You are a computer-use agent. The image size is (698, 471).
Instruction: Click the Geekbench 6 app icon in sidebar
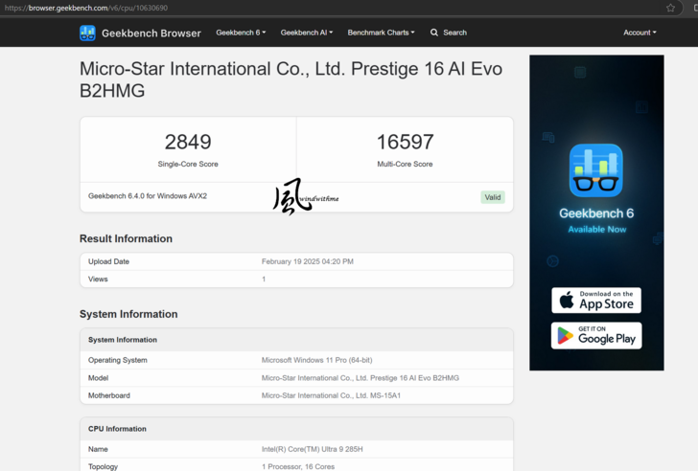595,170
